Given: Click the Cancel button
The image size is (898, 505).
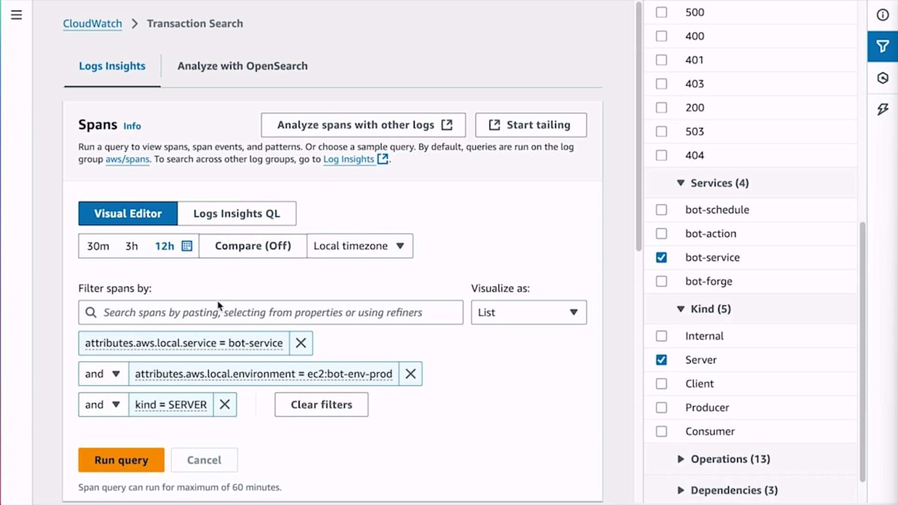Looking at the screenshot, I should point(204,460).
